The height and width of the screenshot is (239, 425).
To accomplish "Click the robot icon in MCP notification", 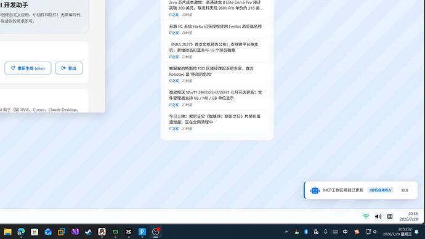I will point(315,190).
